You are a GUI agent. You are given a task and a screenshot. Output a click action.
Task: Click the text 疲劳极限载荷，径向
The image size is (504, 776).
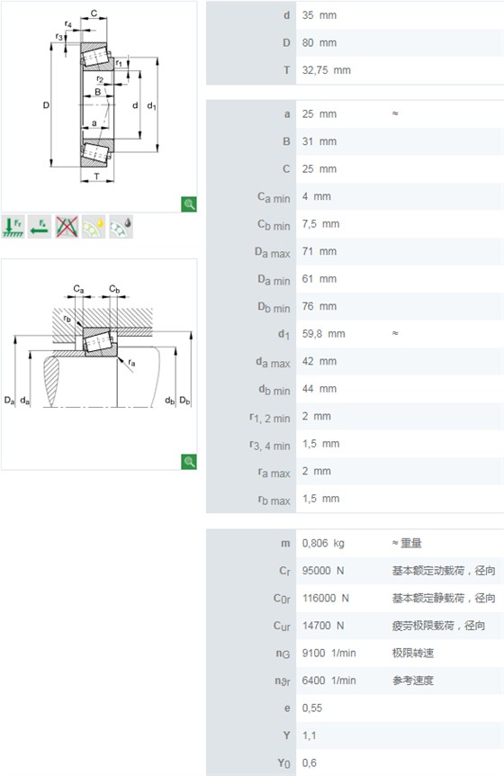point(438,626)
